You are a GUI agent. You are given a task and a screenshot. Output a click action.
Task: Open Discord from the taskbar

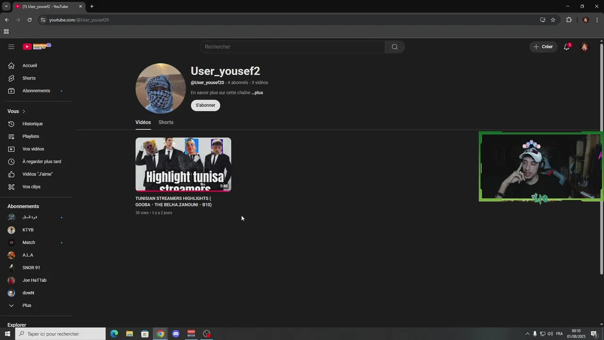pos(176,334)
